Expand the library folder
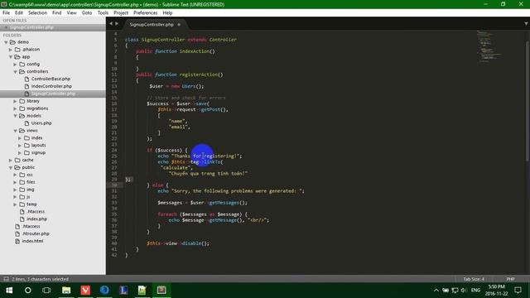This screenshot has width=530, height=298. [15, 101]
